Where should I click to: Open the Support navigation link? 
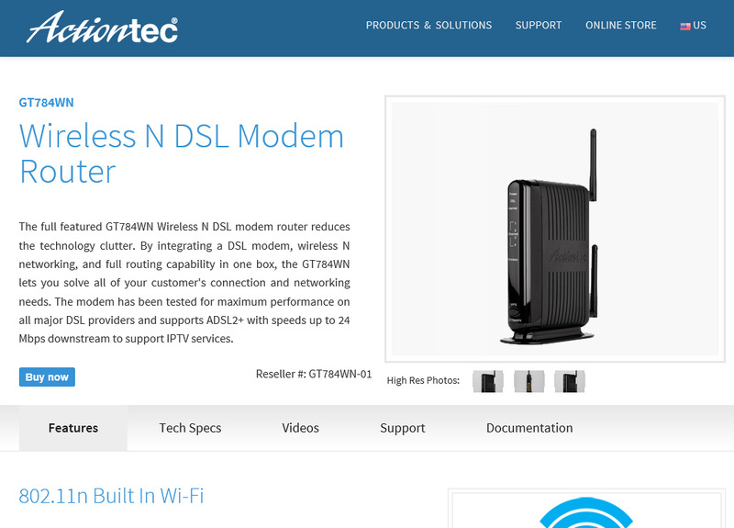[539, 26]
